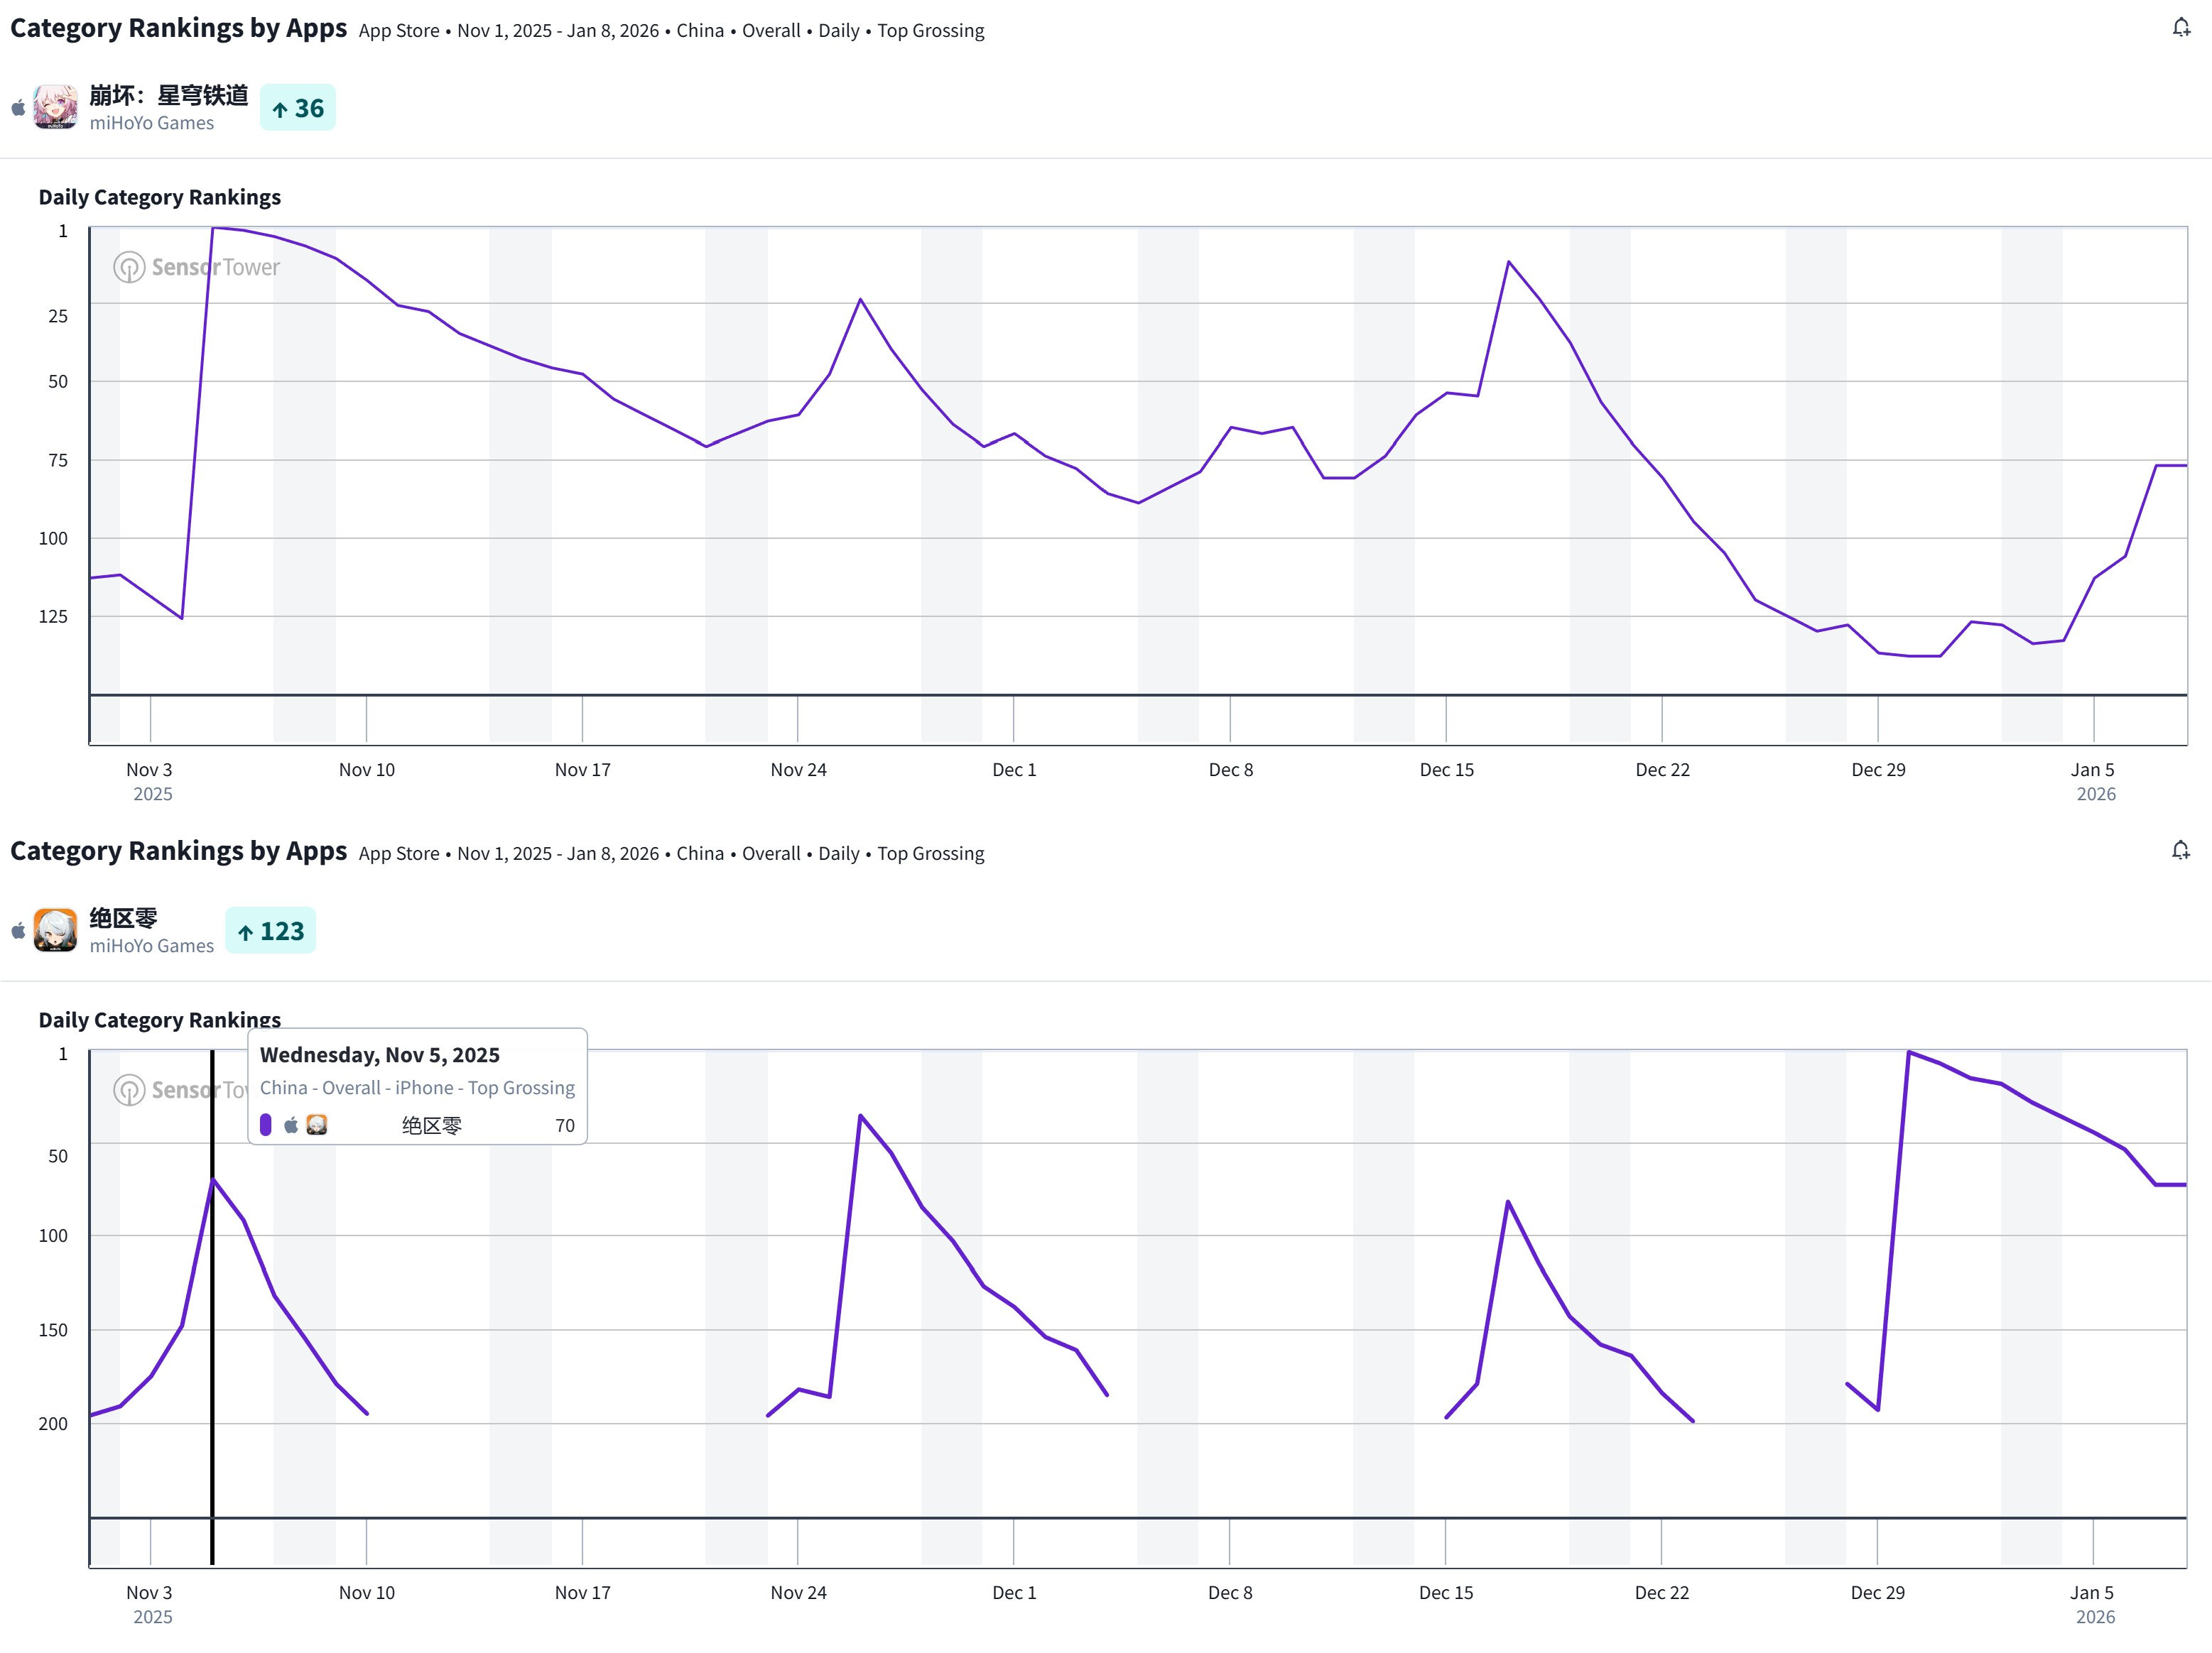Click the Jan 5 label on top chart axis

[2092, 770]
